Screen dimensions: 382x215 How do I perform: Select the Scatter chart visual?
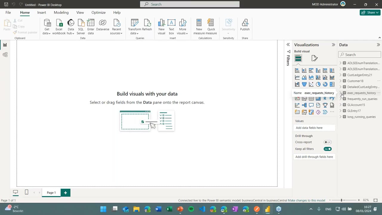(311, 84)
